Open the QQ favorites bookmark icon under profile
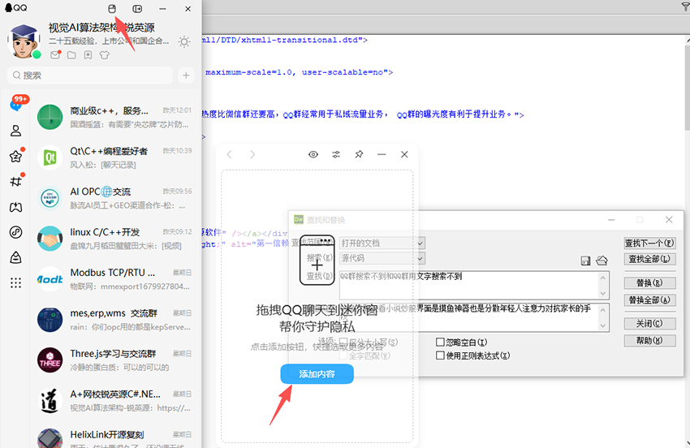Screen dimensions: 690x448 88,55
